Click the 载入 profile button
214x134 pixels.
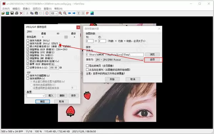point(51,95)
